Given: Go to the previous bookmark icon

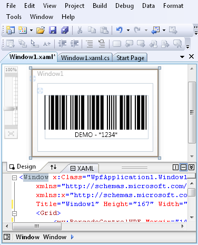Looking at the screenshot, I should click(129, 44).
